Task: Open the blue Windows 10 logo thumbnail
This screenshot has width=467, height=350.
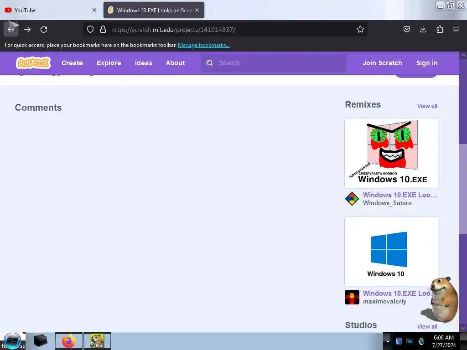Action: (391, 251)
